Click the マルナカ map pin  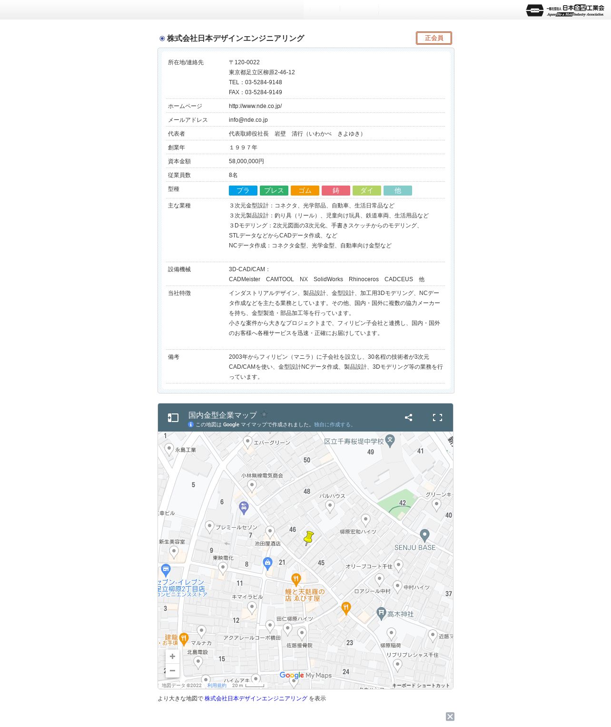pyautogui.click(x=201, y=631)
